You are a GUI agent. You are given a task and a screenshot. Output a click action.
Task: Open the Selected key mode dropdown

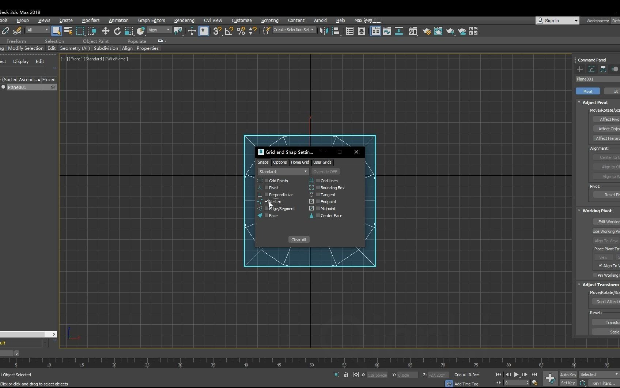point(599,374)
